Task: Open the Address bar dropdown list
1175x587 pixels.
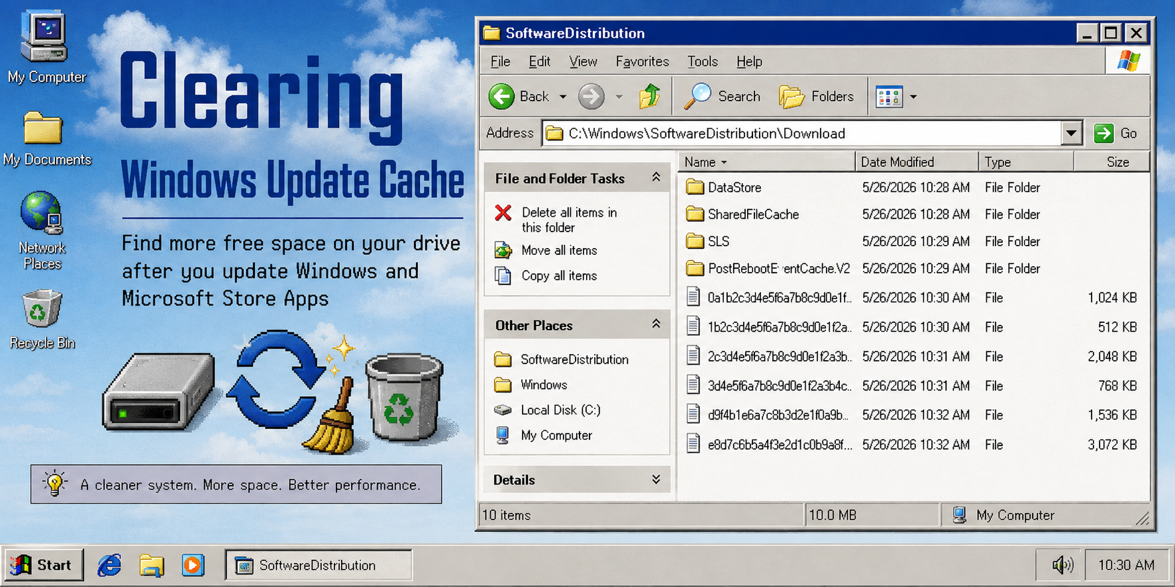Action: coord(1071,134)
